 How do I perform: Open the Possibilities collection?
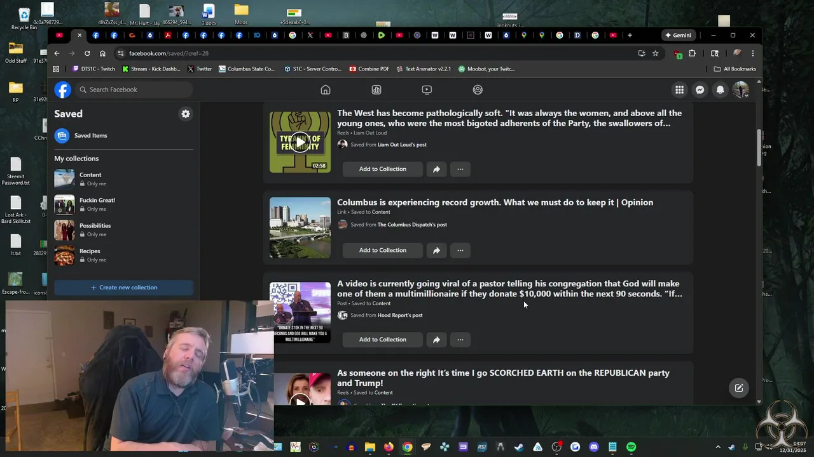point(123,230)
